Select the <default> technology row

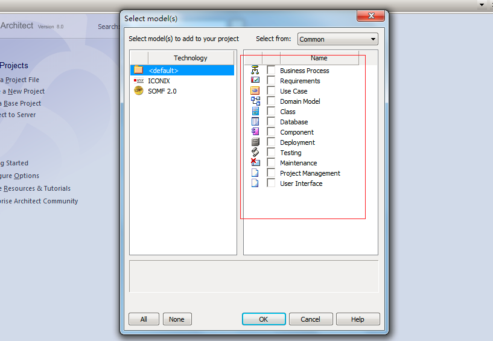tap(182, 70)
